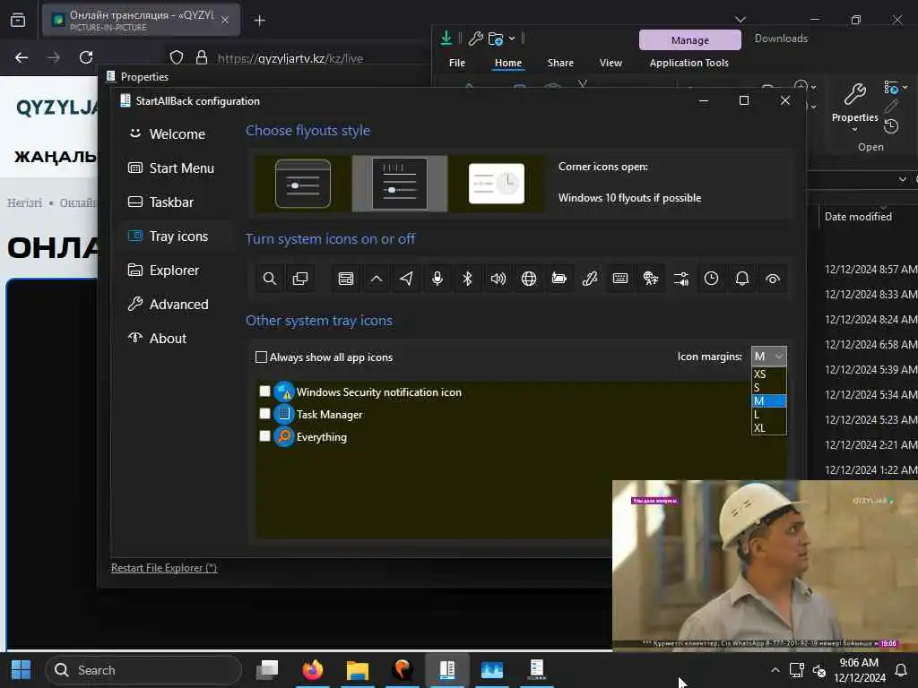Screen dimensions: 918x688
Task: Choose the middle selected flyout style
Action: coord(400,184)
